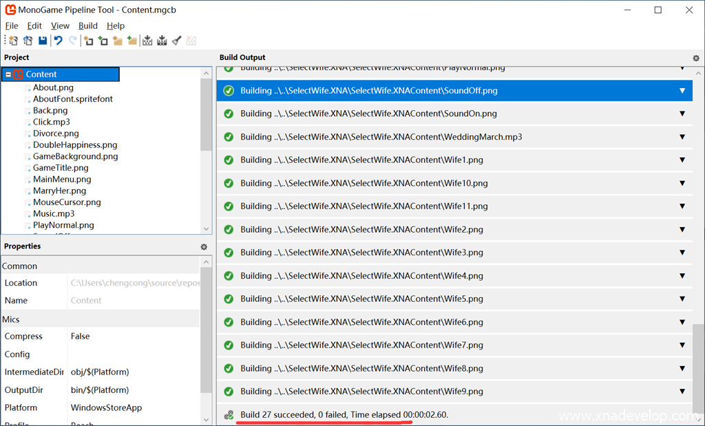Click New Item icon with orange star
705x426 pixels.
tap(88, 41)
